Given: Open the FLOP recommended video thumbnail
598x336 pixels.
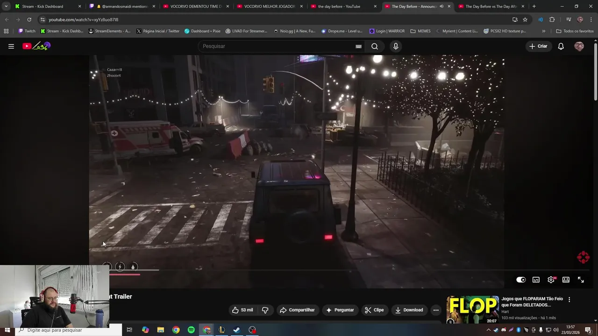Looking at the screenshot, I should point(472,310).
